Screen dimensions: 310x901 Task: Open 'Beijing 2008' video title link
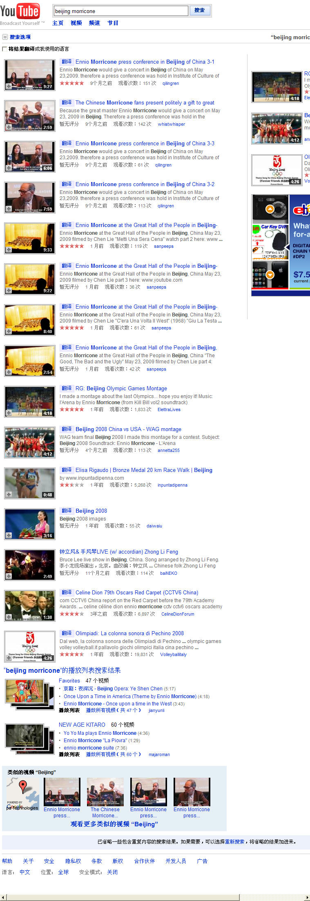click(x=91, y=511)
